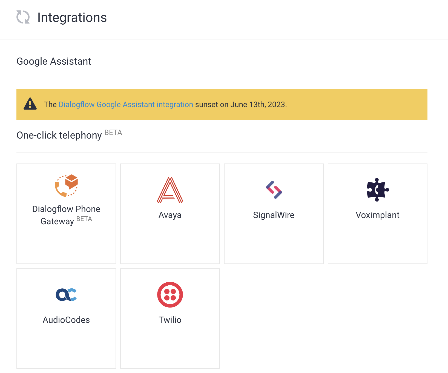Screen dimensions: 448x373
Task: Select the Dialogflow Phone Gateway telephony icon
Action: [x=66, y=186]
